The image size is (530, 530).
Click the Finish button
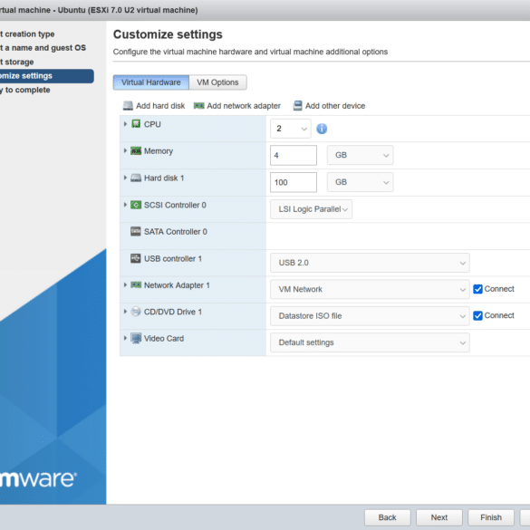click(491, 517)
